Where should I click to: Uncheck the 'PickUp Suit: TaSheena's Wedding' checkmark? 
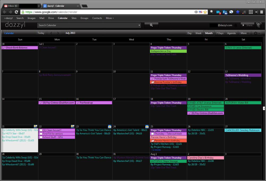[x=152, y=79]
